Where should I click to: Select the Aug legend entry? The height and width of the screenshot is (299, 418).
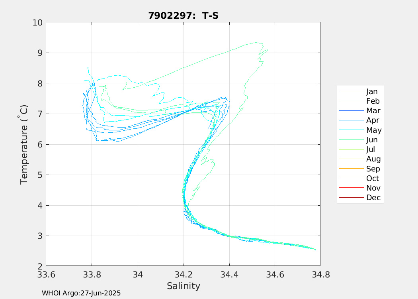(360, 159)
